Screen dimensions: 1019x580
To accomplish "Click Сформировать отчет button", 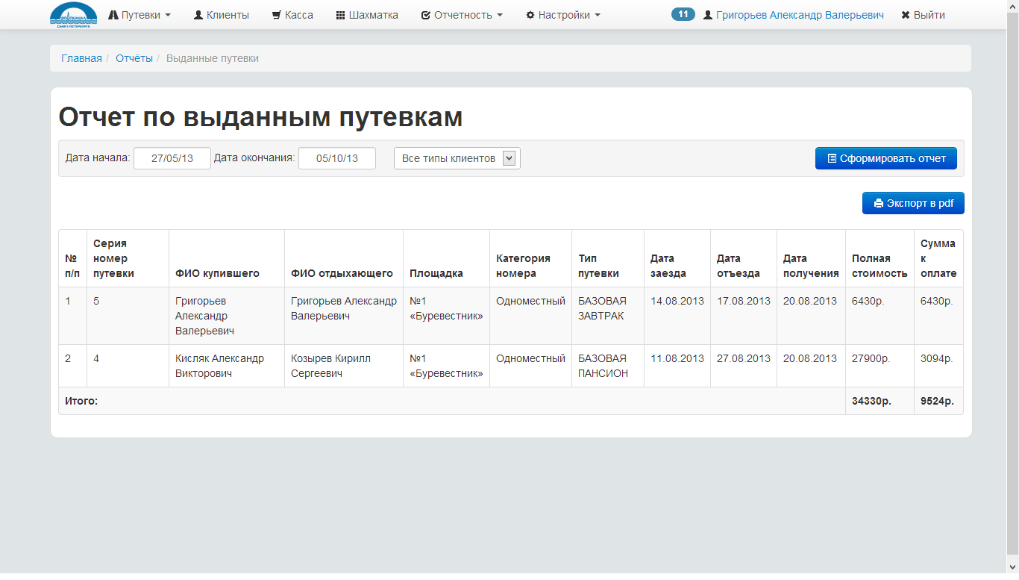I will click(886, 158).
